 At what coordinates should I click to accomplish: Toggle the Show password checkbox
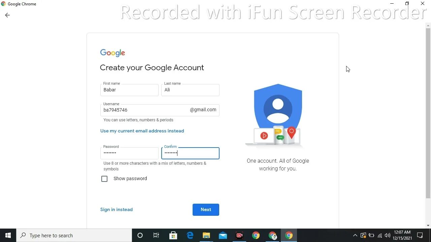tap(104, 179)
